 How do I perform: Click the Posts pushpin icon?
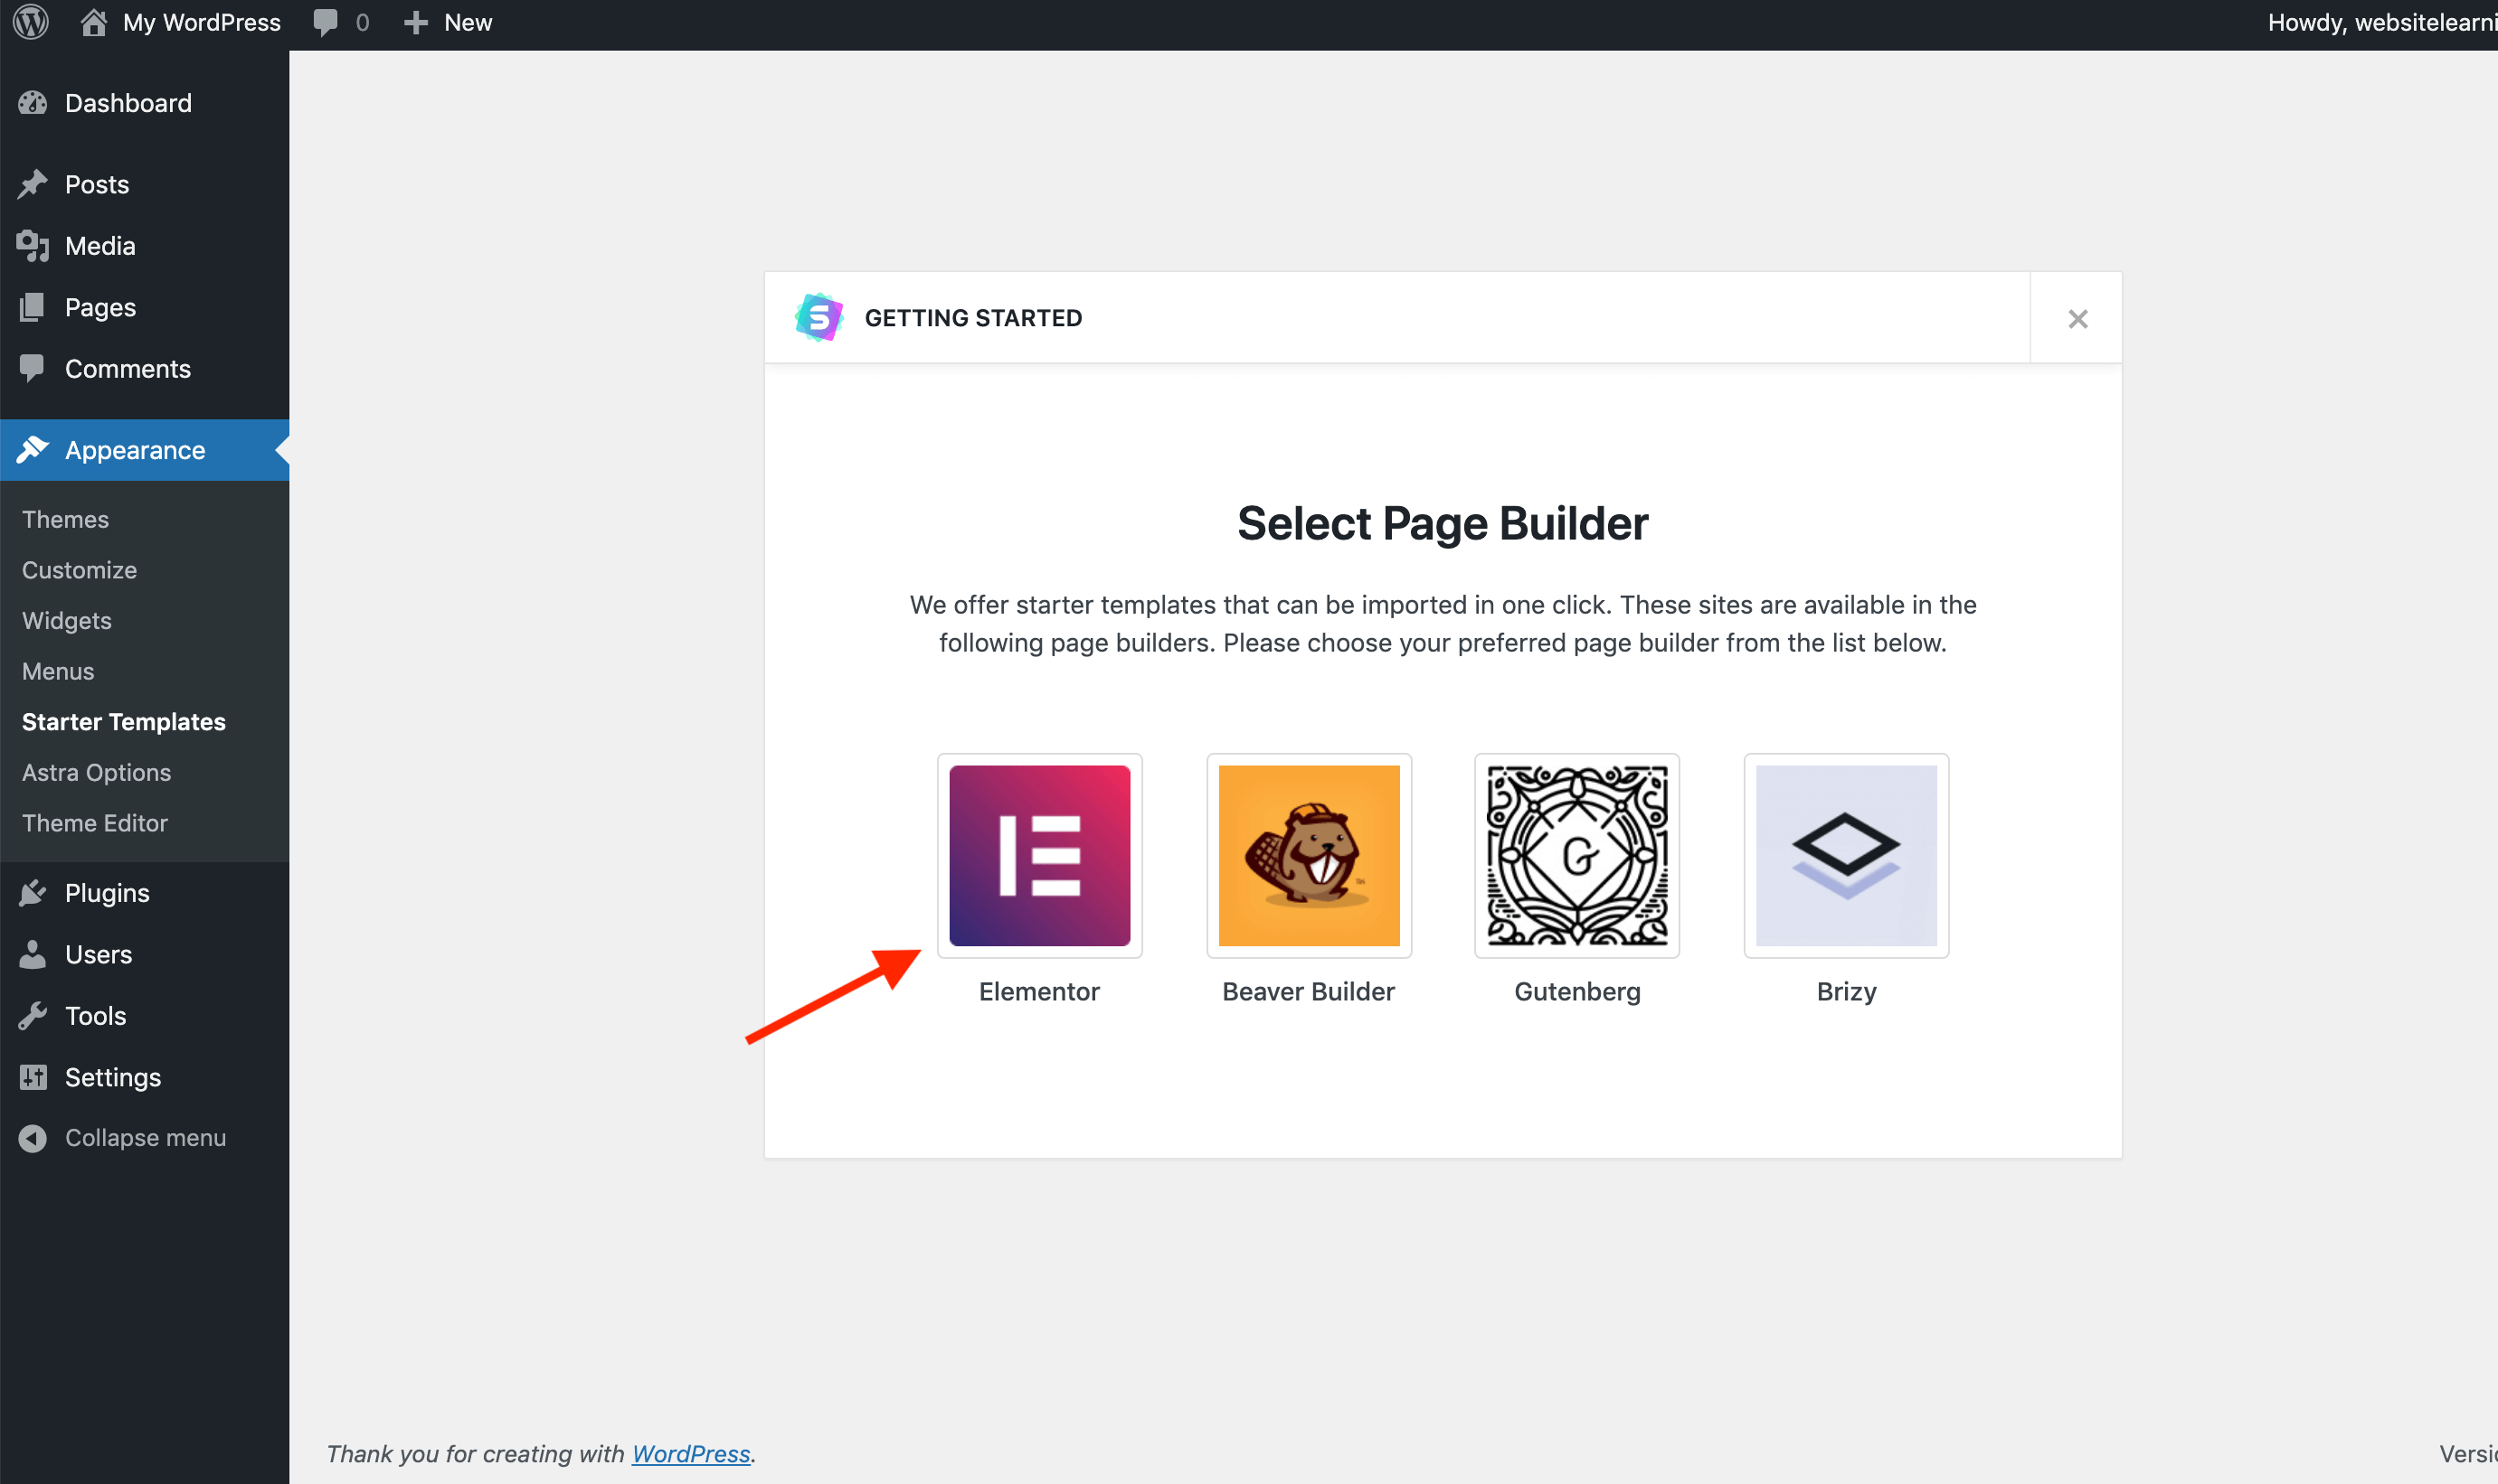tap(33, 184)
